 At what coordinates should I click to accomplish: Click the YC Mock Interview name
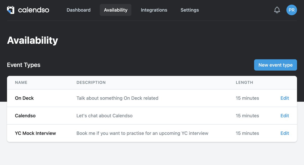click(35, 133)
